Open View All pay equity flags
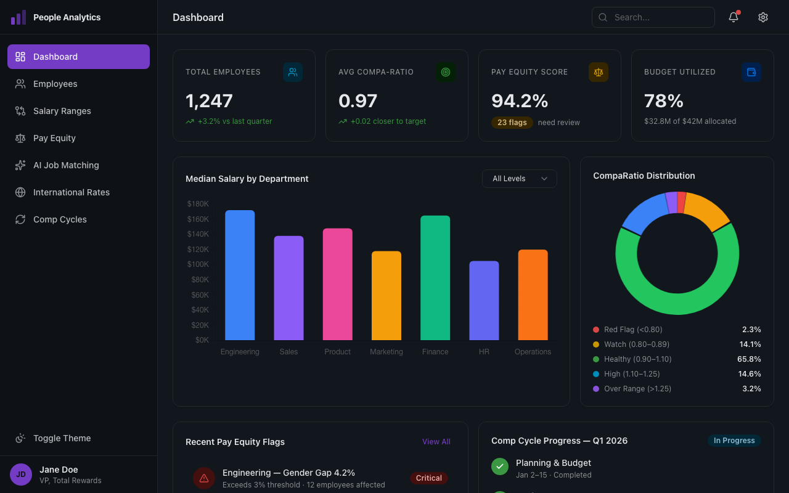The image size is (789, 493). [x=436, y=442]
